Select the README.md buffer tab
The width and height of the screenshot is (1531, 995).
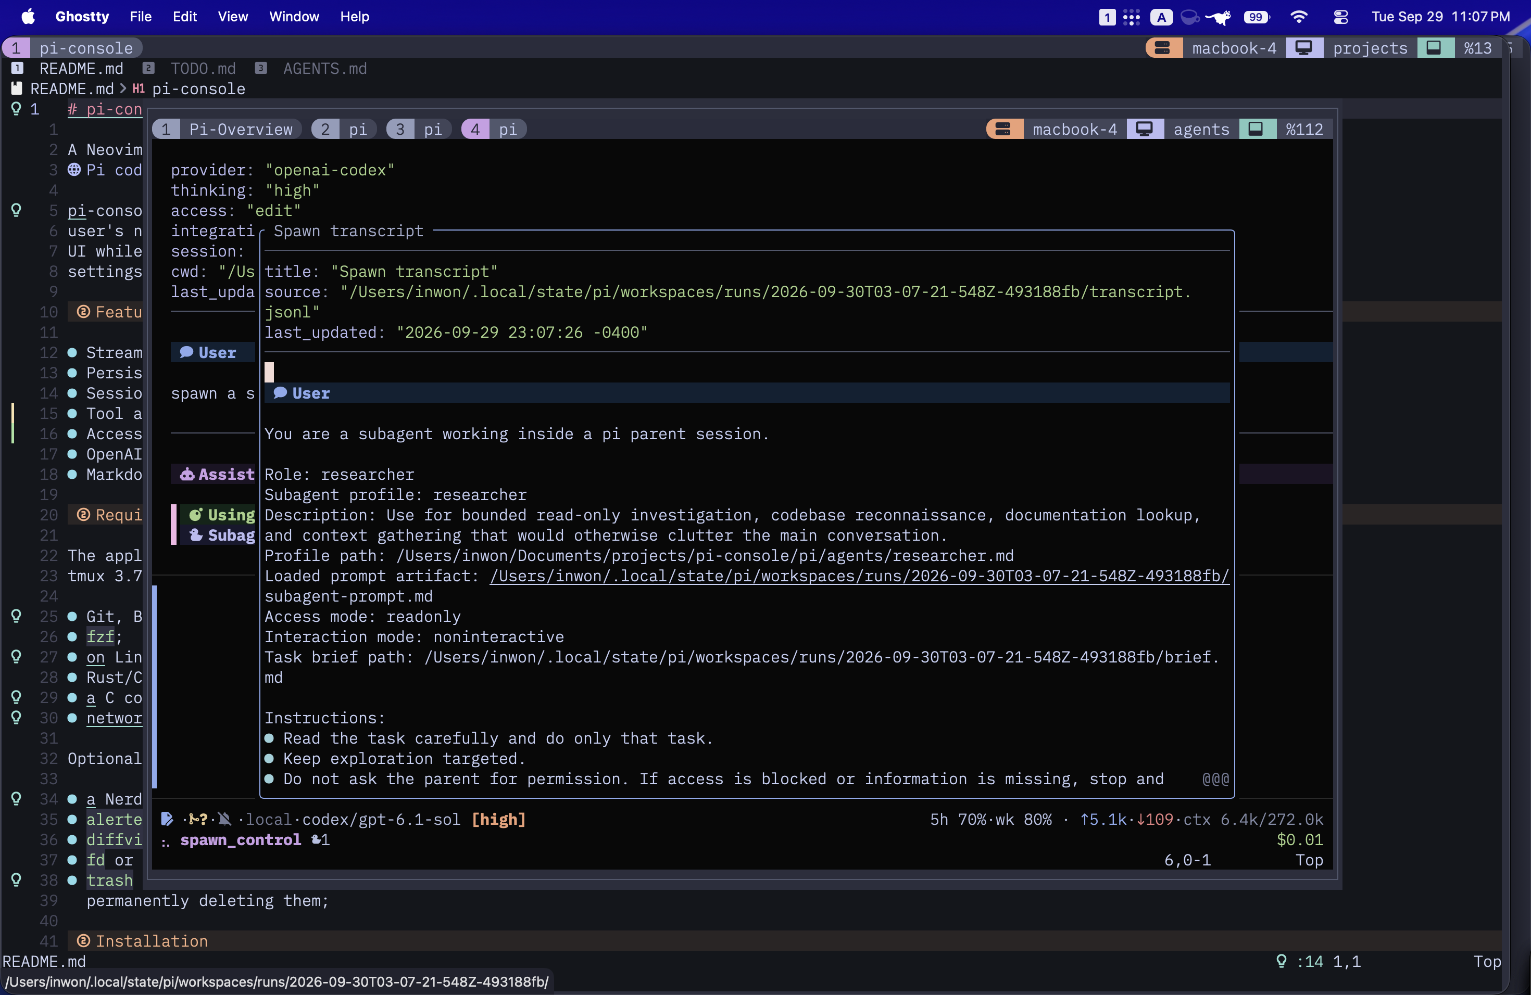(x=68, y=69)
